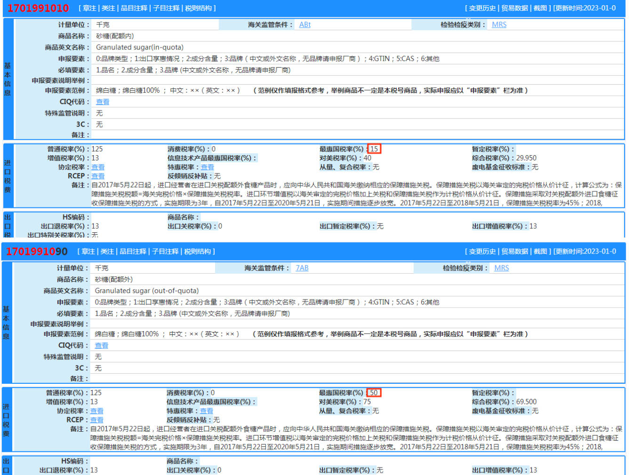View CIQ代码 for 砂糖(配额外)

[x=102, y=345]
